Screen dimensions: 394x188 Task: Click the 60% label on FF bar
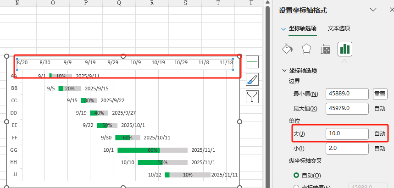click(x=128, y=138)
